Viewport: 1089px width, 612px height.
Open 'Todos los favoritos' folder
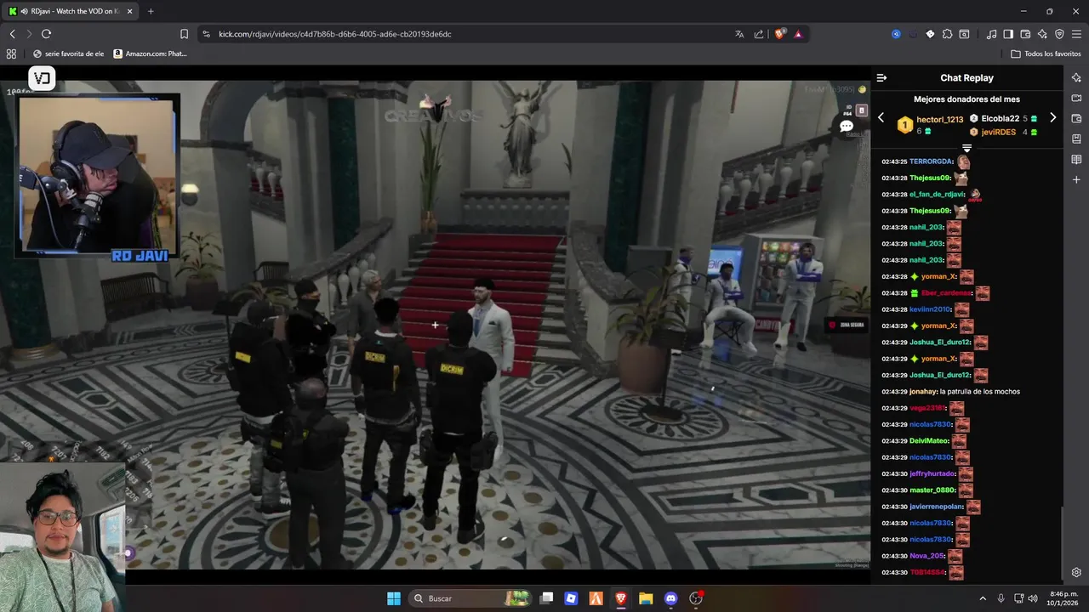tap(1046, 54)
